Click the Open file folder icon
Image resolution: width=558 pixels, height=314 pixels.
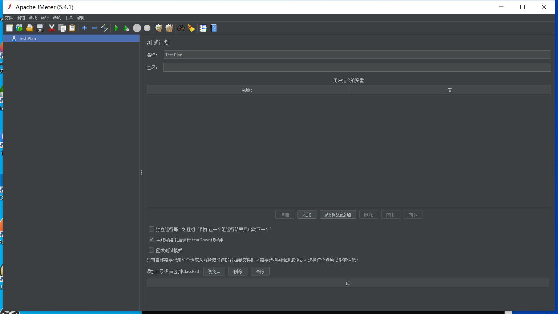click(x=30, y=28)
